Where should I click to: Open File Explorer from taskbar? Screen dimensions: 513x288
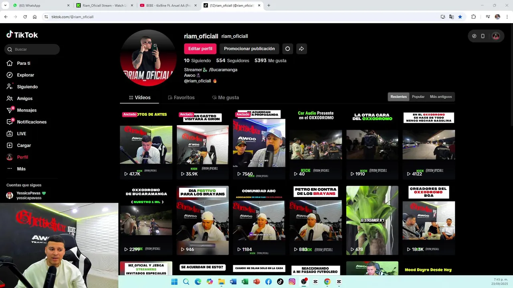click(221, 282)
